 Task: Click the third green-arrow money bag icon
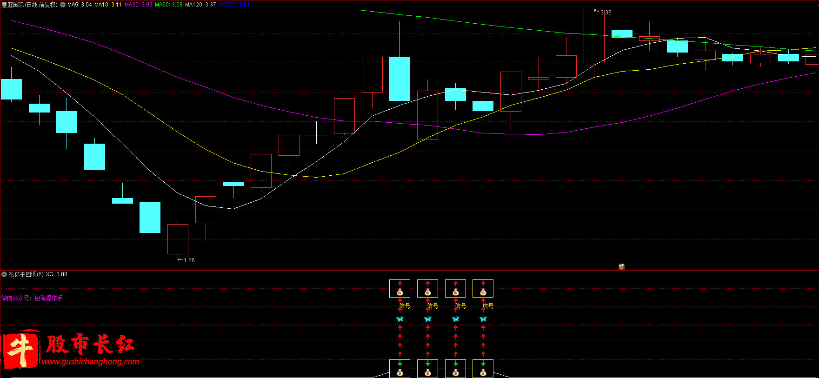click(455, 368)
